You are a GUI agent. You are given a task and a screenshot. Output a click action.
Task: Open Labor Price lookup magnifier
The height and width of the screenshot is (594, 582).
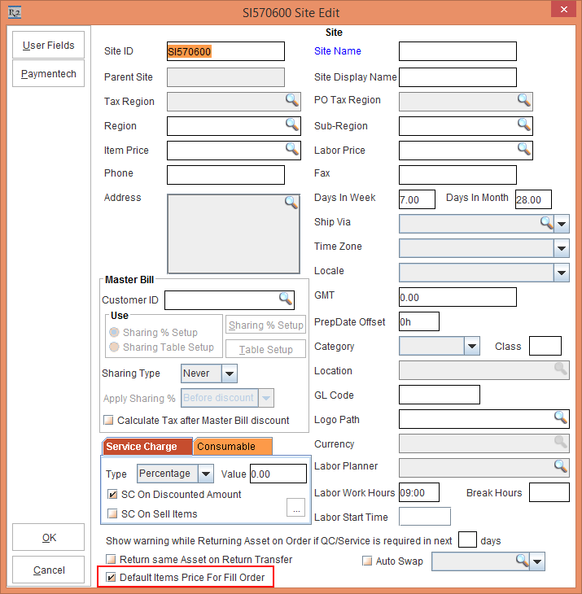coord(524,149)
